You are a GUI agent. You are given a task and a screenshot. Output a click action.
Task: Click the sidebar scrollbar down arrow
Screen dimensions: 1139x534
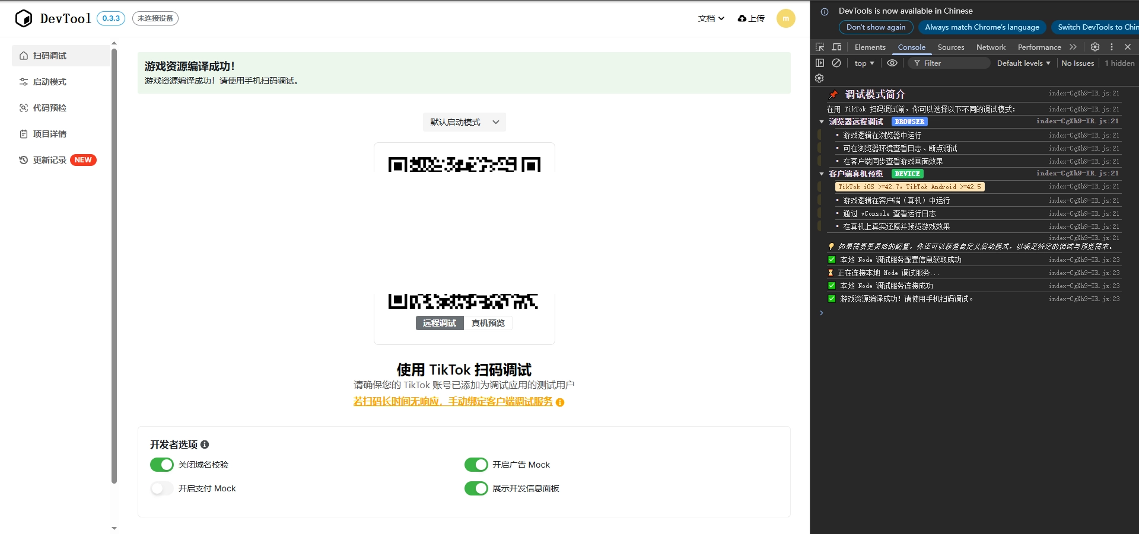click(x=114, y=528)
